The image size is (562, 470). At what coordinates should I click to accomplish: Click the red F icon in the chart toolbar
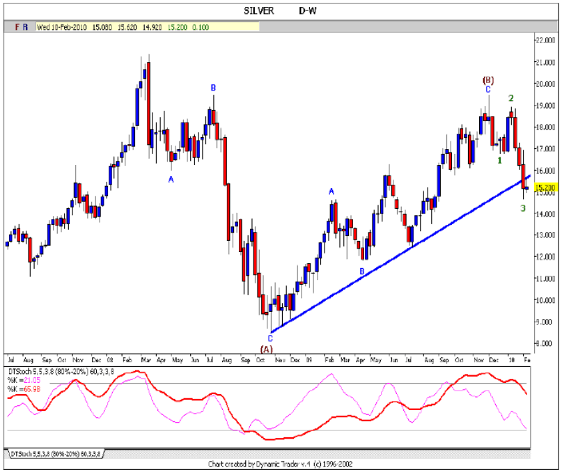[x=17, y=26]
